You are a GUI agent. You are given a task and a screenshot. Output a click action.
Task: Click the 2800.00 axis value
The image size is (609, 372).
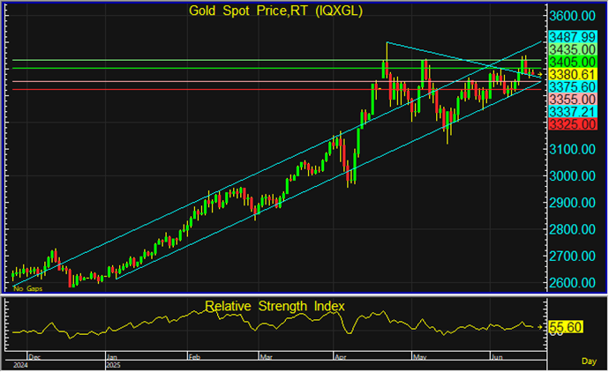click(572, 229)
